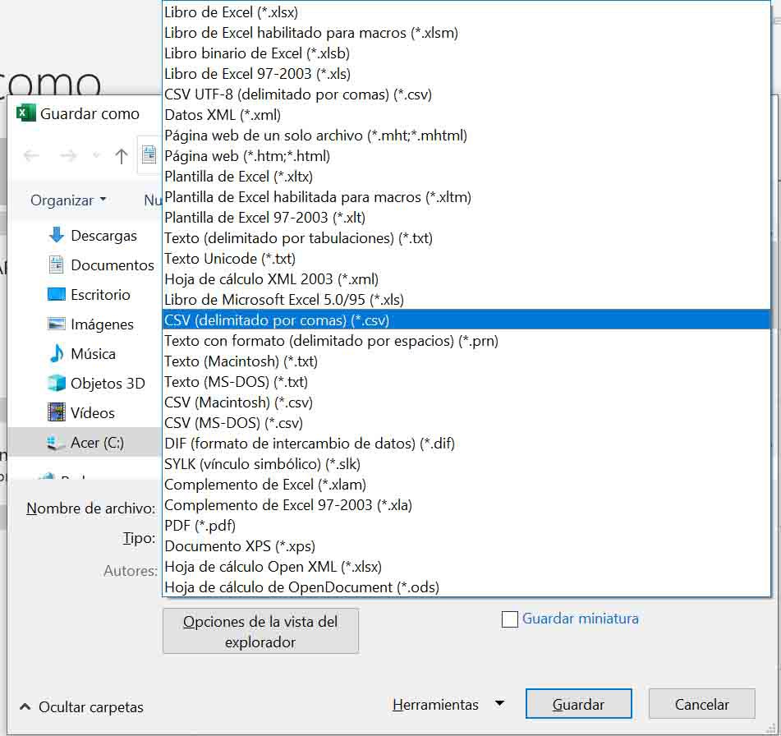781x736 pixels.
Task: Click the Música note icon
Action: [57, 353]
